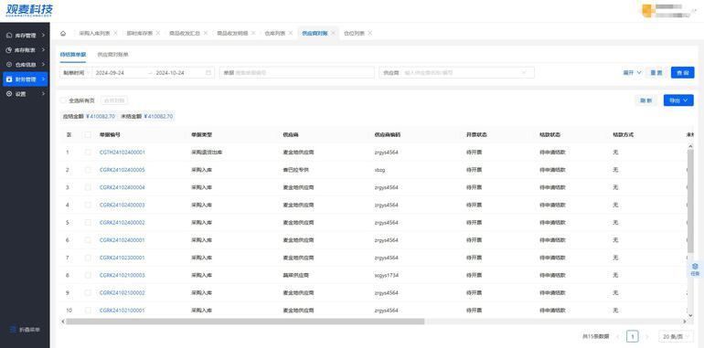Viewport: 704px width, 348px height.
Task: Open the 20 条/页 page size dropdown
Action: click(x=676, y=336)
